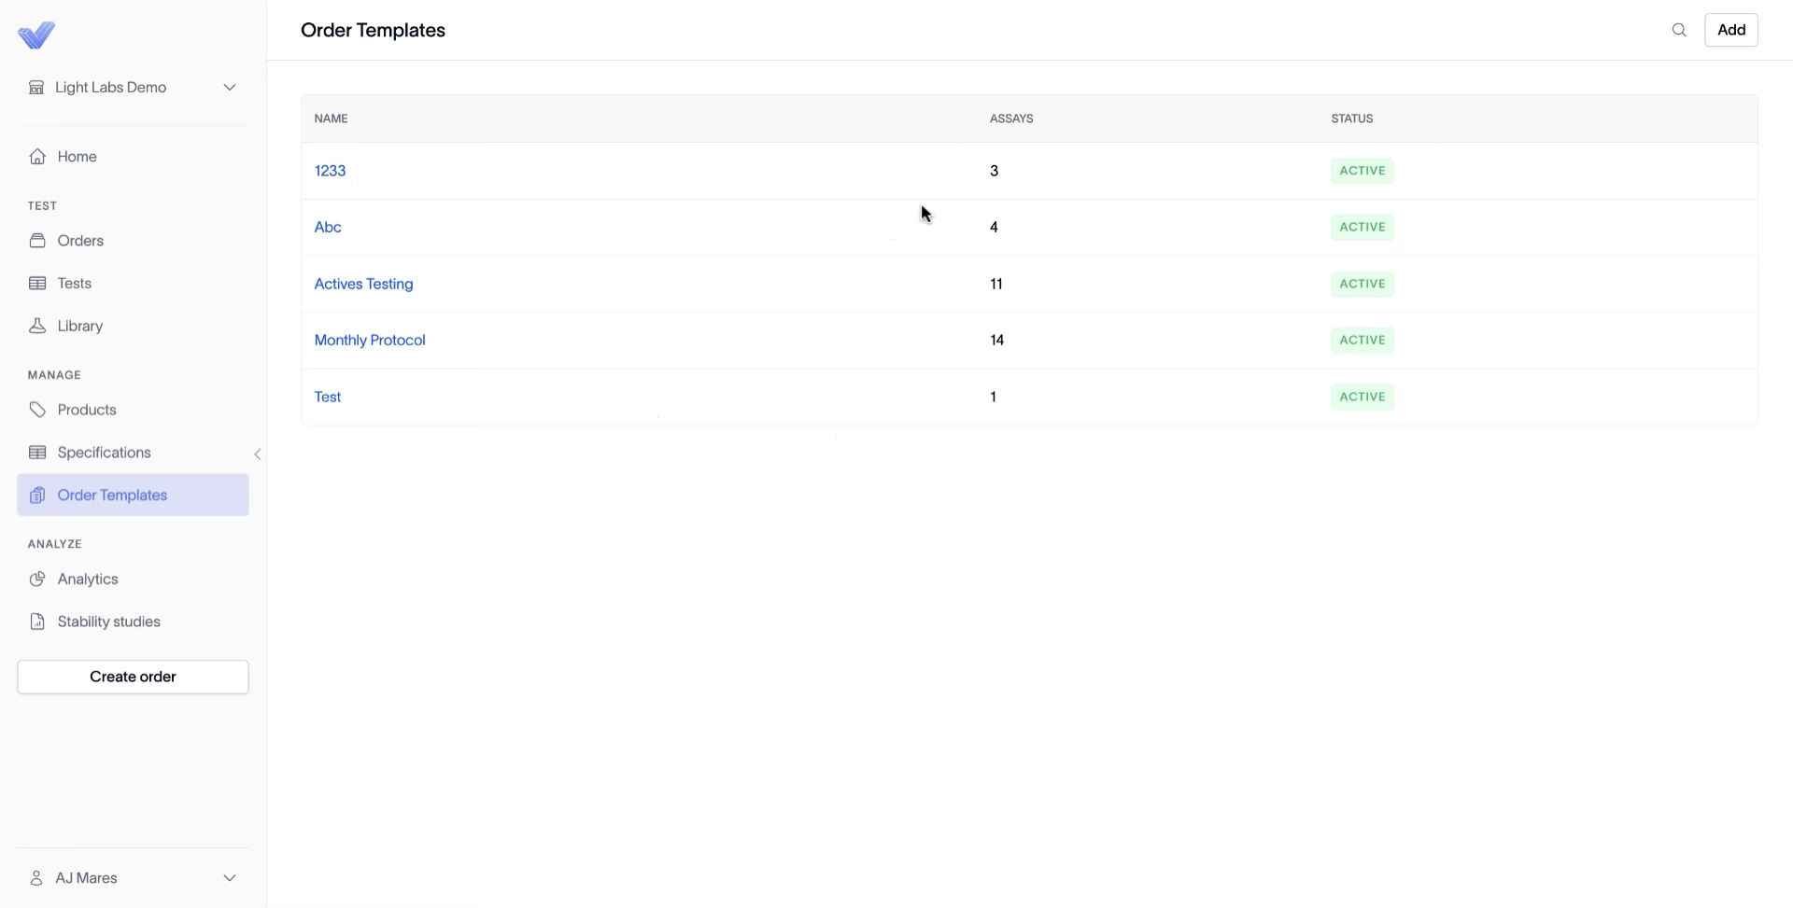Open Products in the sidebar
This screenshot has height=908, width=1793.
[133, 410]
